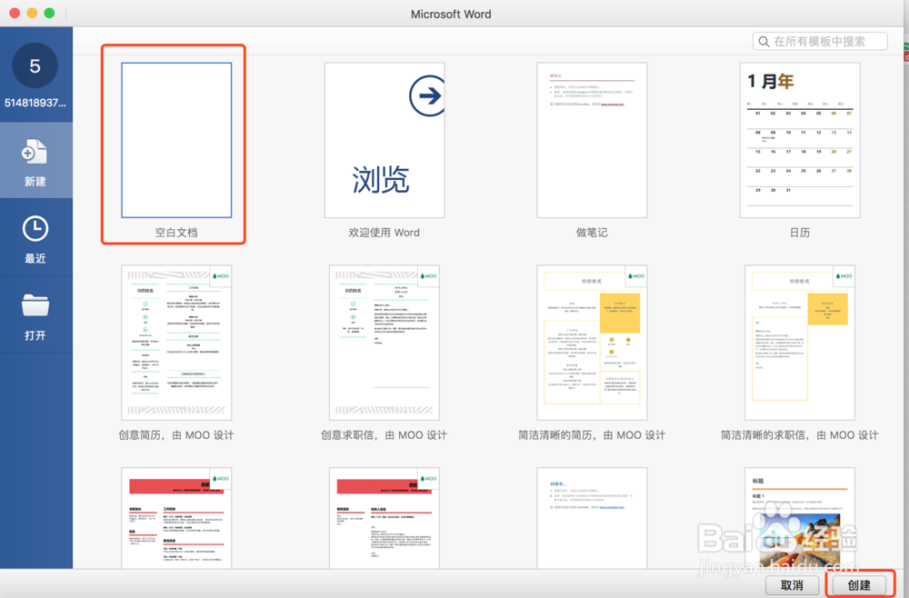Select the 日历 calendar template thumbnail

click(800, 140)
